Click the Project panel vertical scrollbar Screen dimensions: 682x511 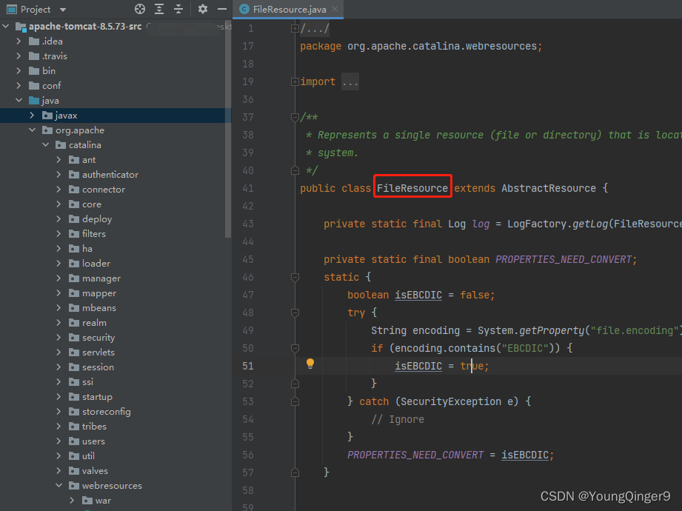(x=228, y=130)
